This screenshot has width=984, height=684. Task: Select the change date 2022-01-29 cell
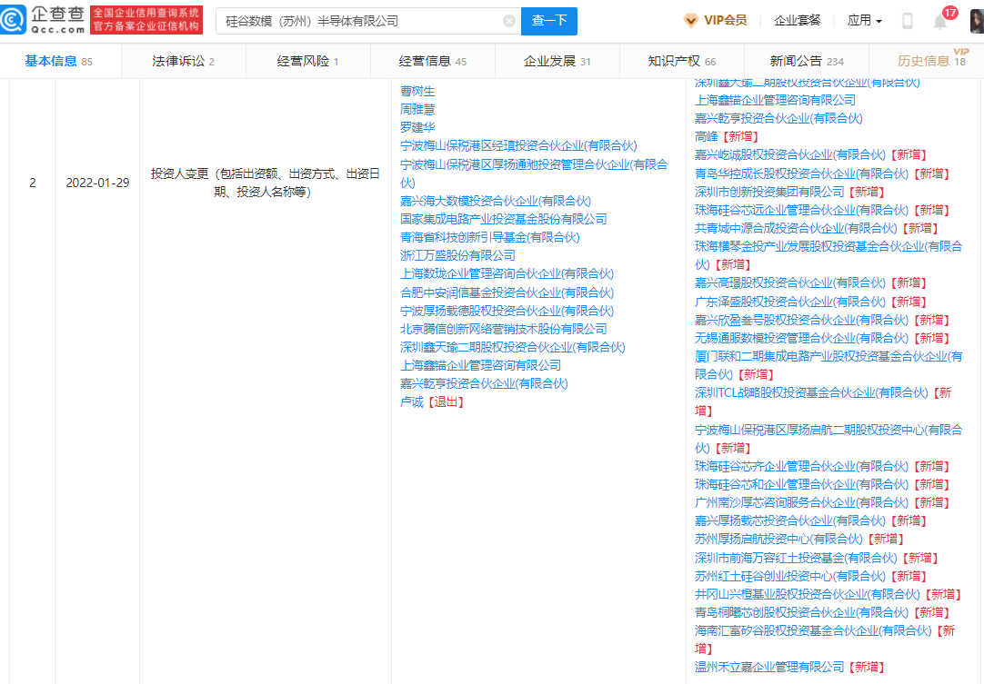point(97,183)
